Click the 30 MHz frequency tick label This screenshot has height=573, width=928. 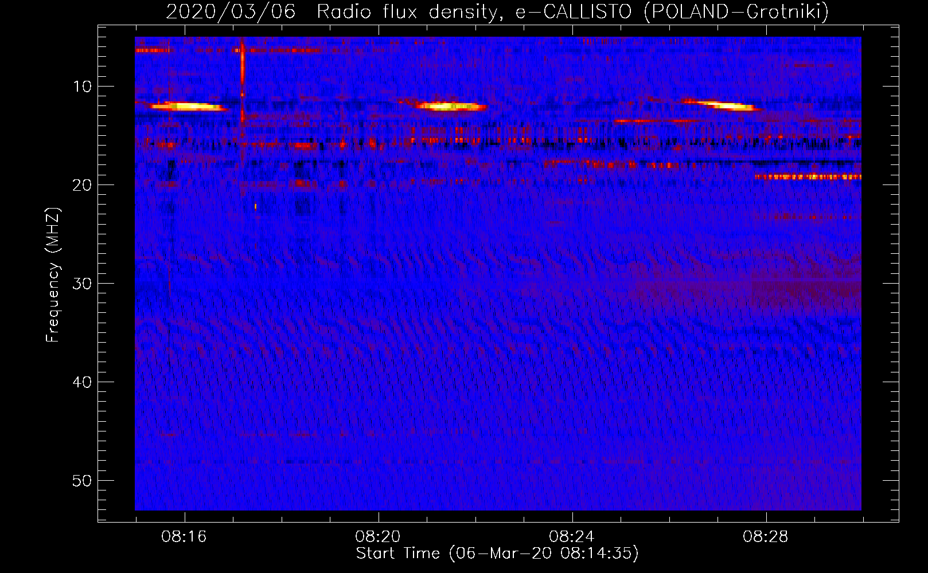point(83,284)
